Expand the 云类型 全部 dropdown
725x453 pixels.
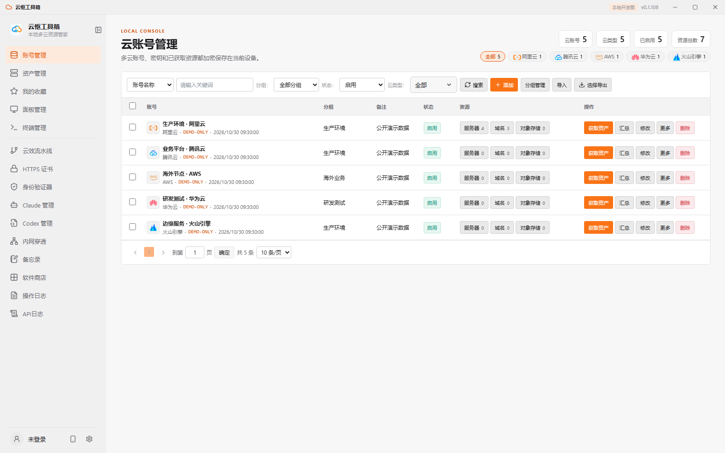[434, 85]
